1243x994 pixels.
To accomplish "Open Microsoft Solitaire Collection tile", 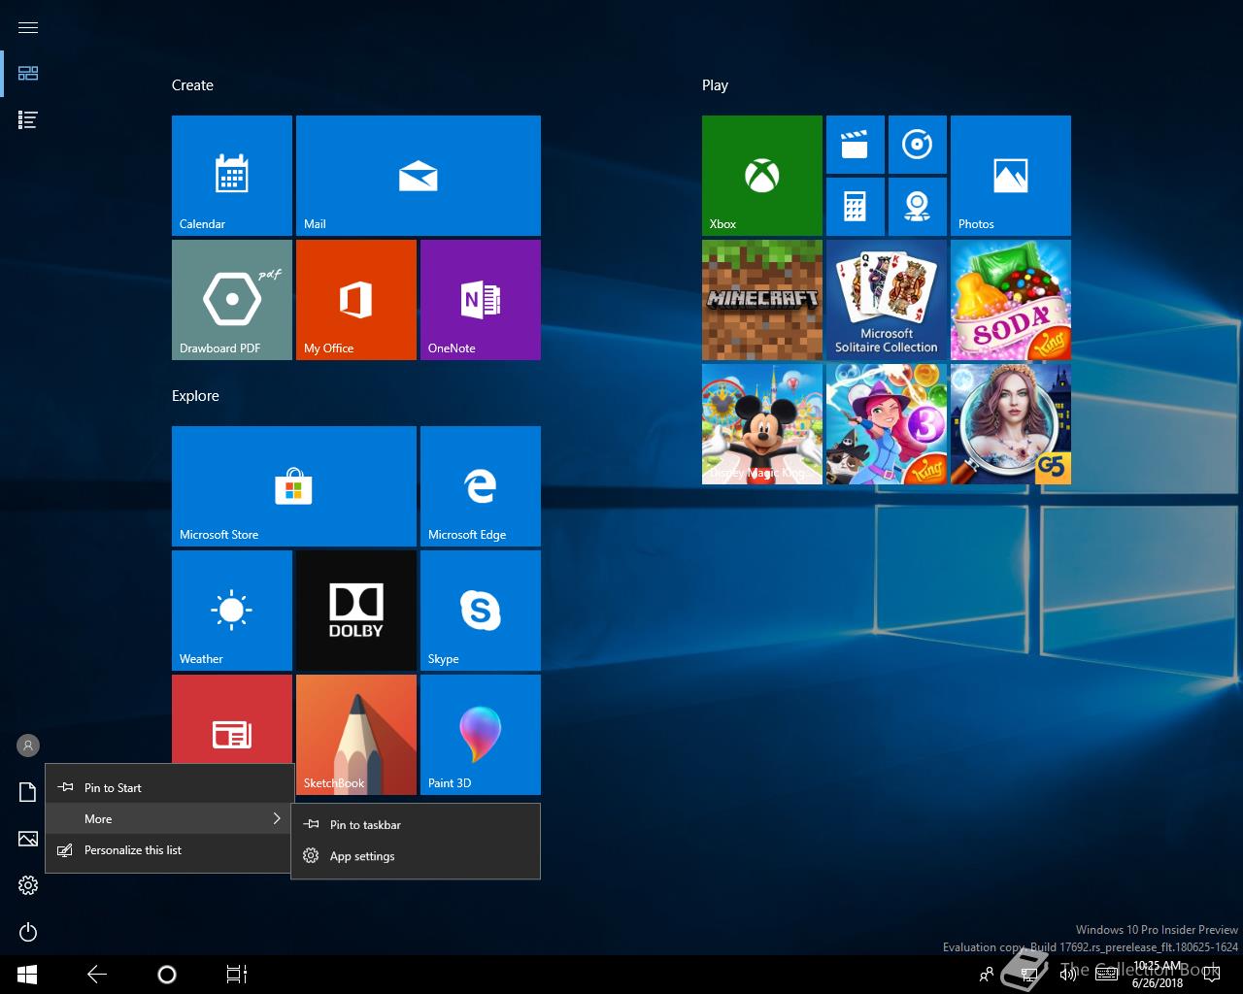I will coord(887,300).
